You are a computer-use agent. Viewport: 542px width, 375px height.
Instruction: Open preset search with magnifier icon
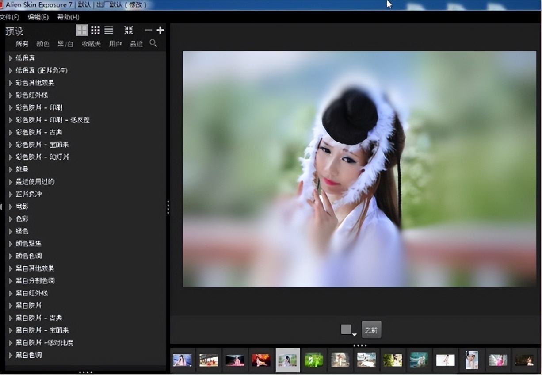tap(153, 43)
